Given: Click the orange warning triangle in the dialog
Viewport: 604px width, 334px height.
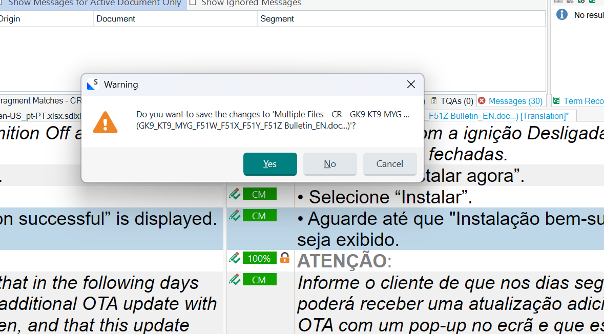Looking at the screenshot, I should coord(105,122).
